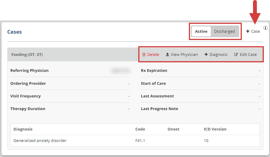The image size is (270, 157).
Task: Click the plus icon to add Diagnosis
Action: 206,55
